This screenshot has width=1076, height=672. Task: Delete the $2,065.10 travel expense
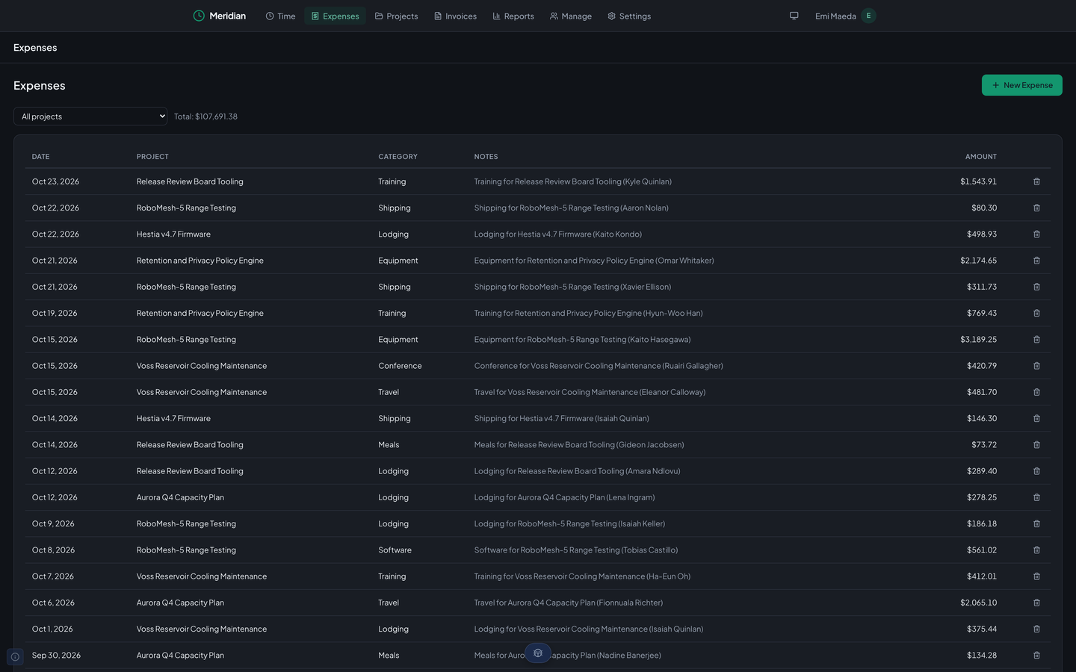1036,603
